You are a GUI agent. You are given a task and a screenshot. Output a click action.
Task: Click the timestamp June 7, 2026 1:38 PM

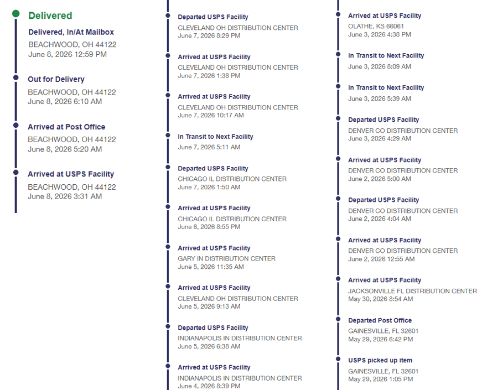[x=209, y=76]
